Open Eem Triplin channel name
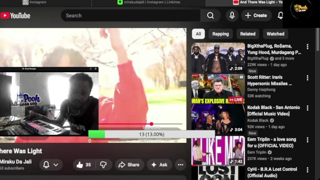Viewport: 320px width, 180px height. 257,152
